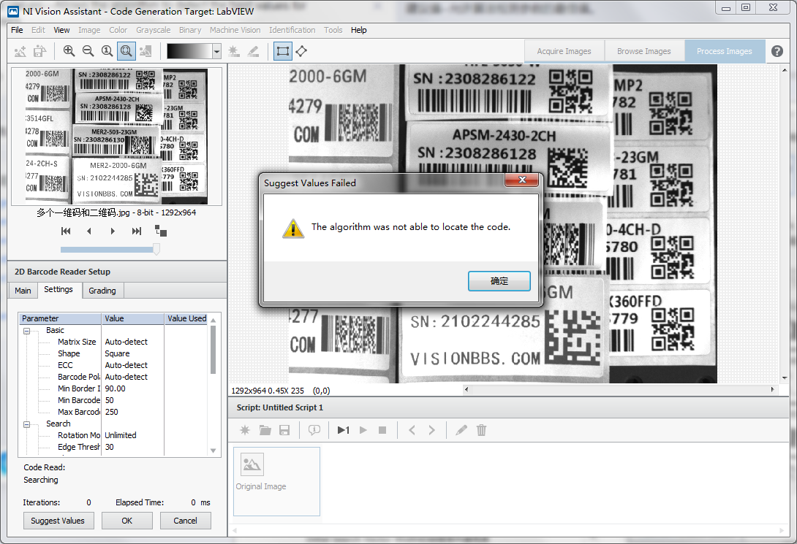Image resolution: width=797 pixels, height=544 pixels.
Task: Click the Edge Threshold value 30
Action: pyautogui.click(x=109, y=447)
